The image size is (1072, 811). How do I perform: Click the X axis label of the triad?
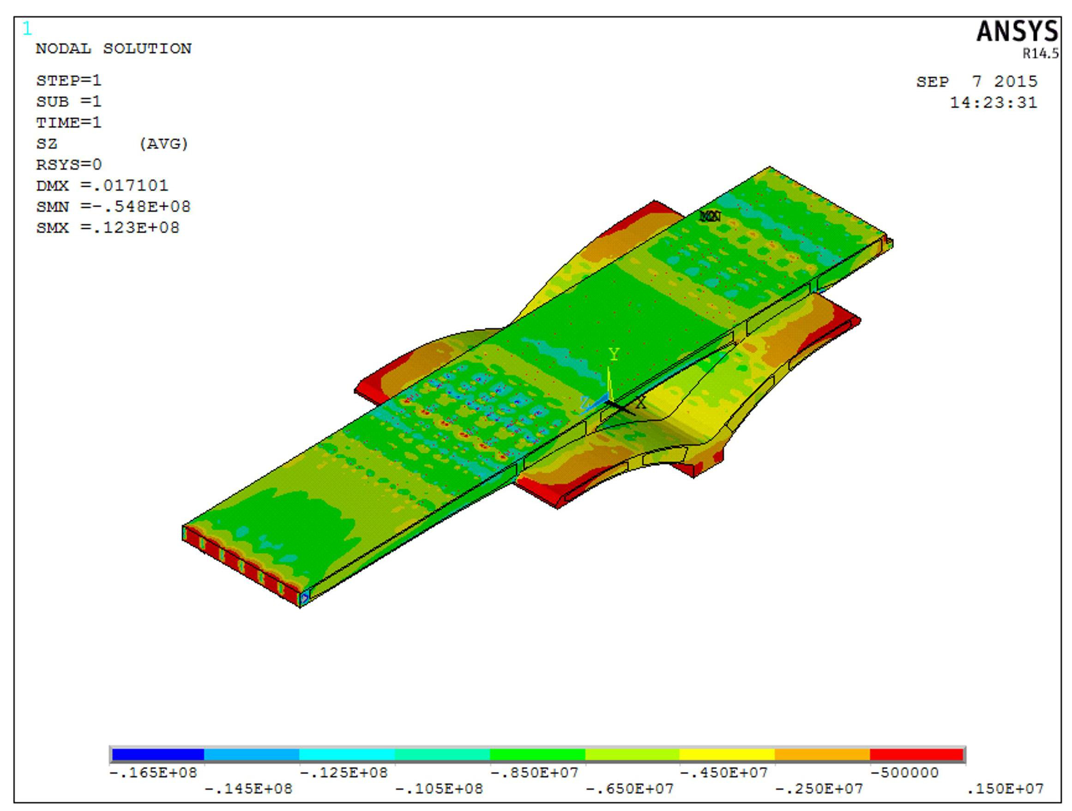coord(641,402)
